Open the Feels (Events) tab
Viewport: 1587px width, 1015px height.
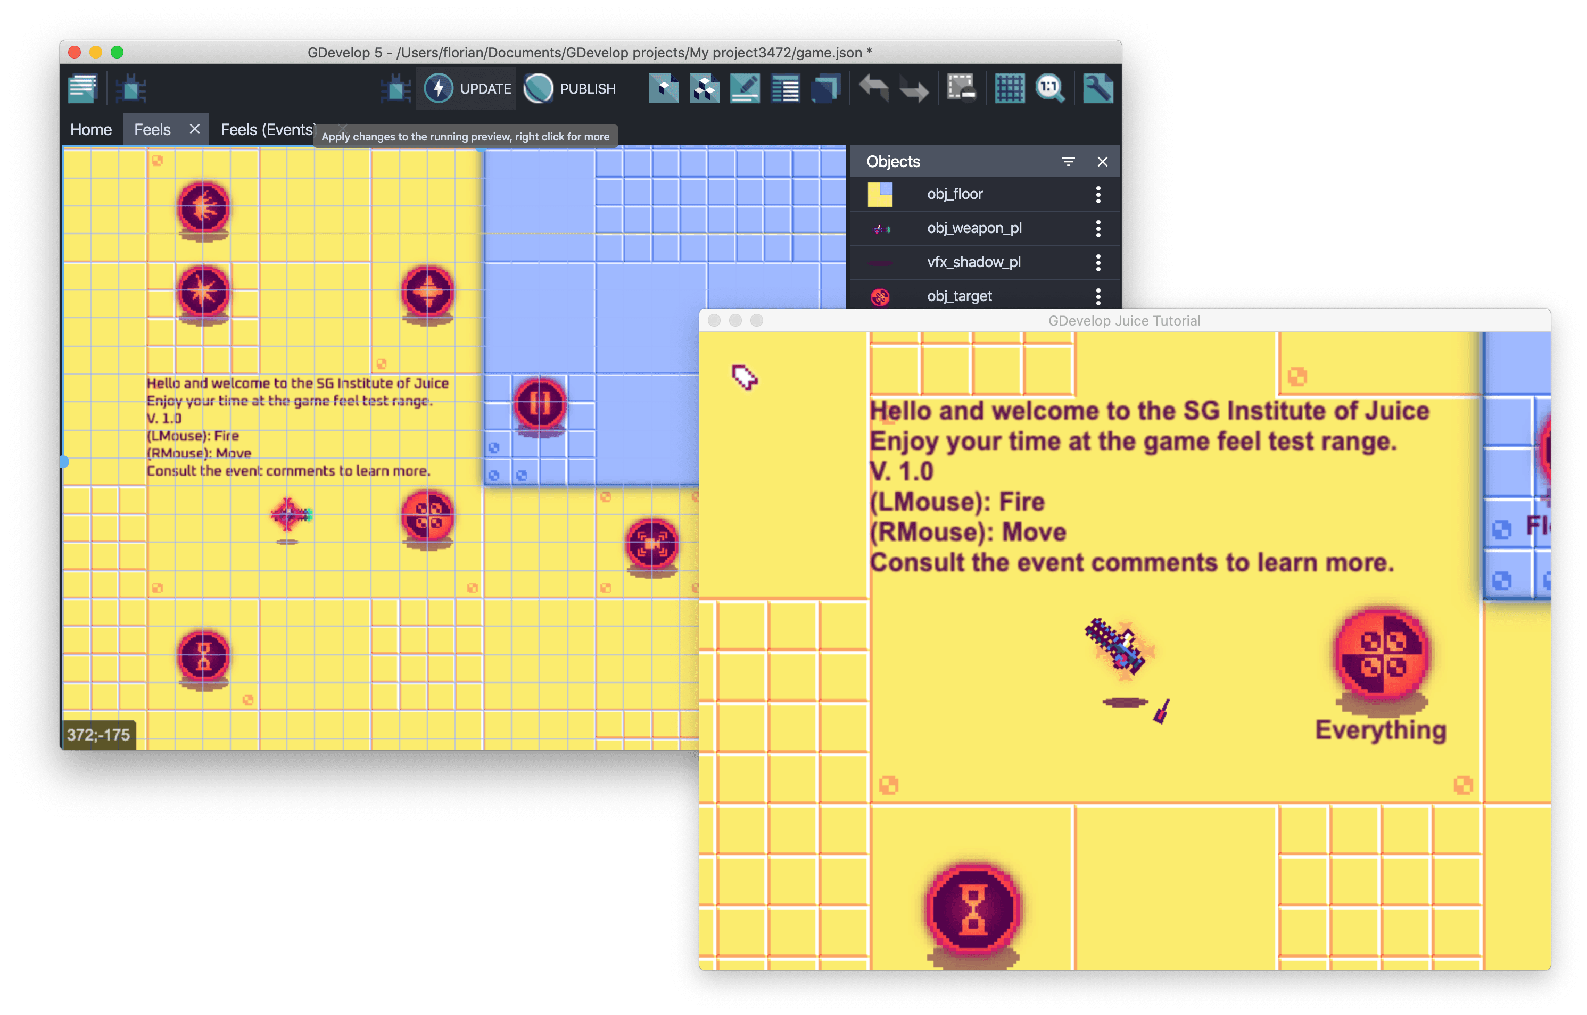(267, 129)
